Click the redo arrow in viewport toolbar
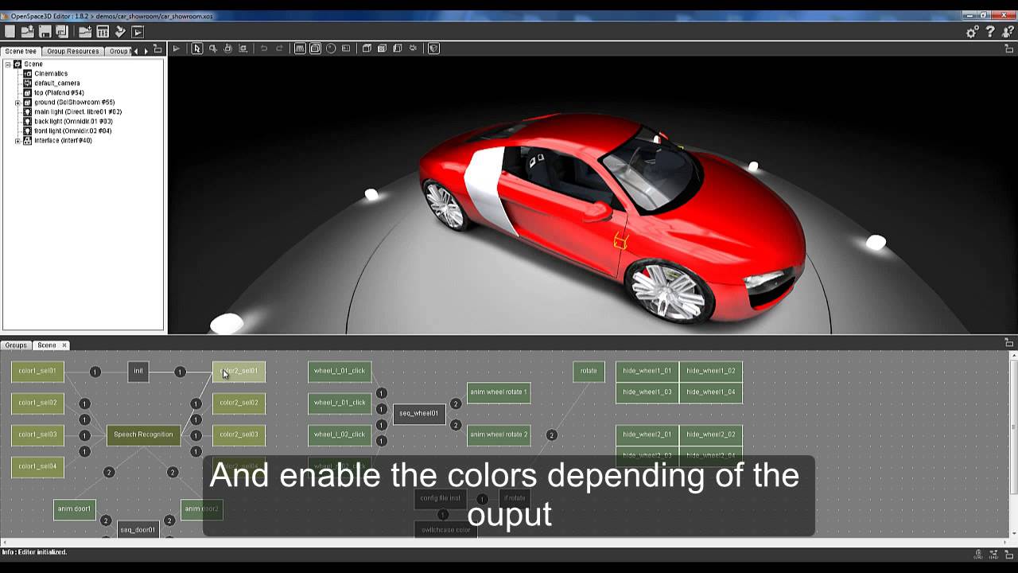Viewport: 1018px width, 573px height. click(x=279, y=49)
